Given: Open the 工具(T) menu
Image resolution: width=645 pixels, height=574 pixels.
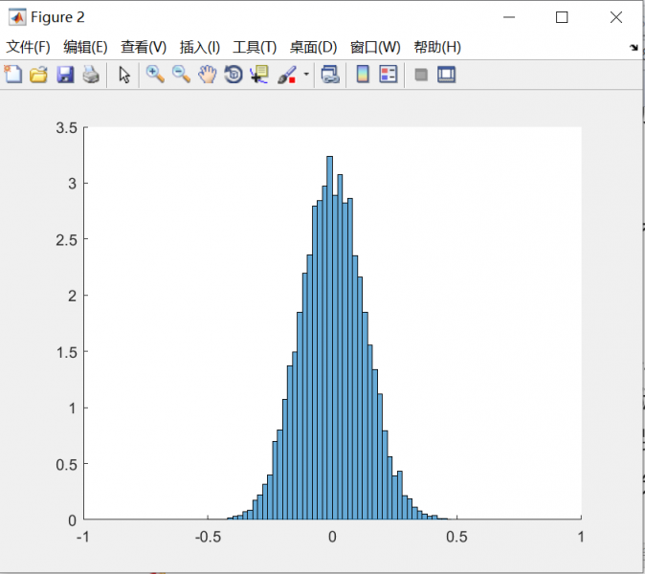Looking at the screenshot, I should coord(255,47).
